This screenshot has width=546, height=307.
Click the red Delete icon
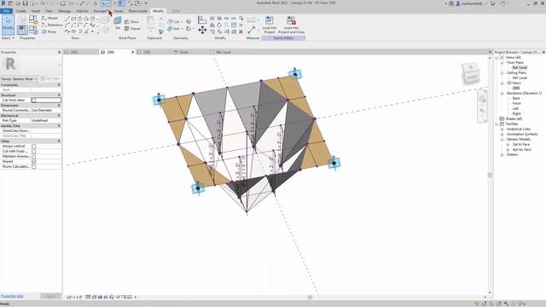tap(241, 32)
